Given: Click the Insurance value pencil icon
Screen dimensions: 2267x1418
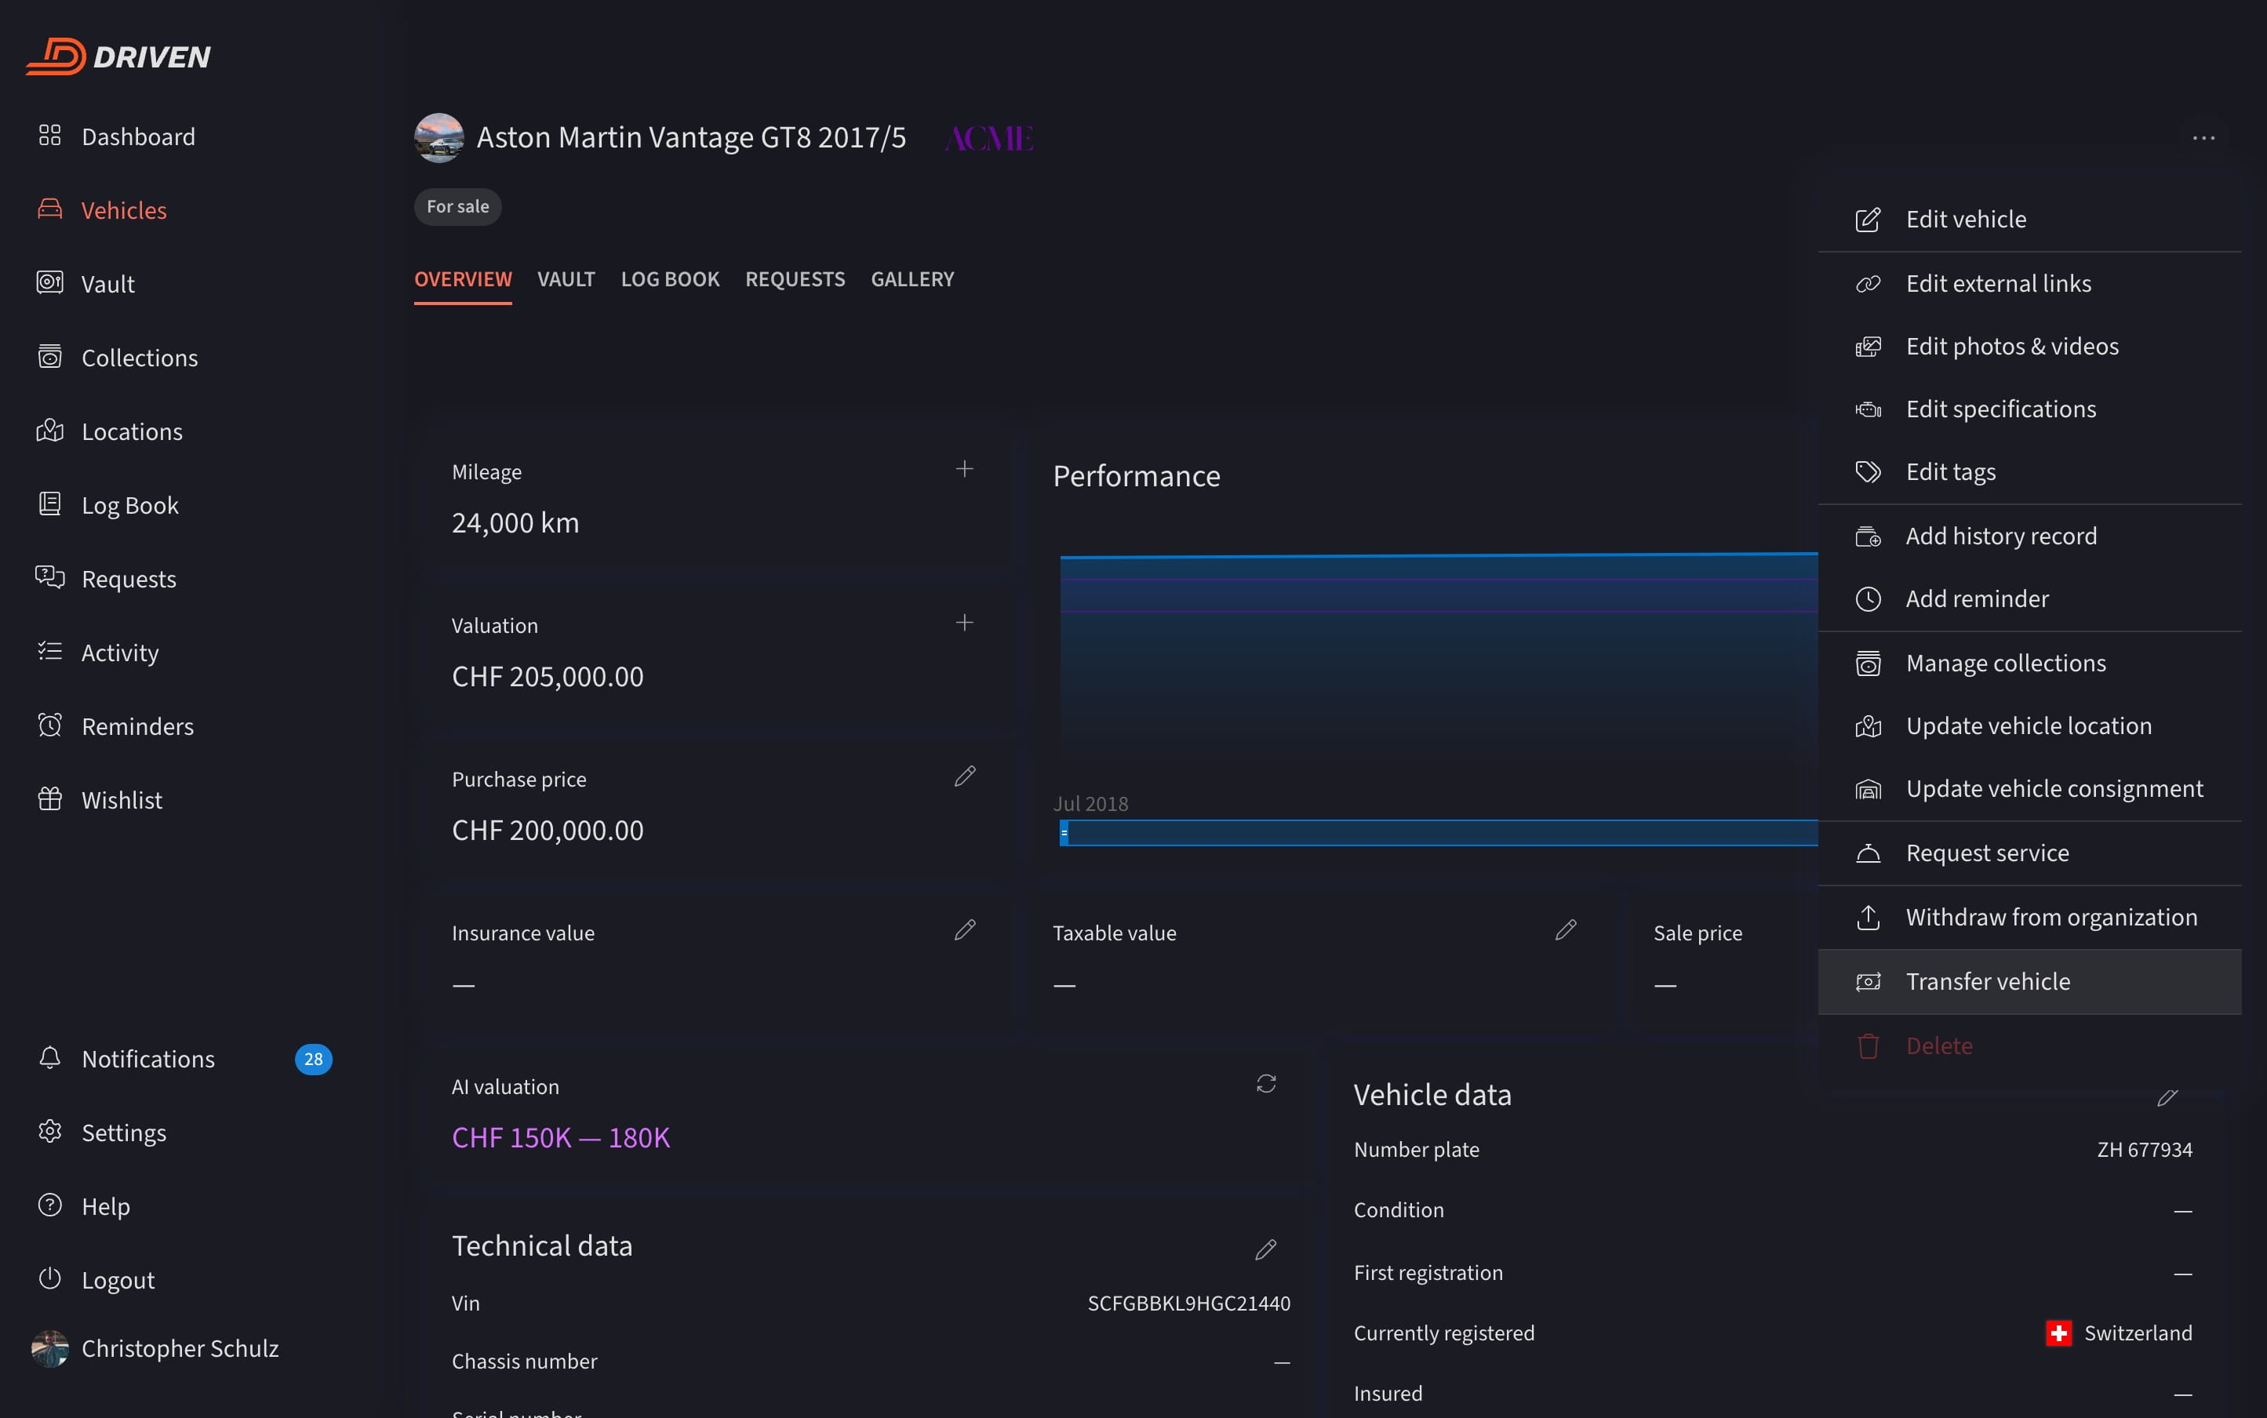Looking at the screenshot, I should 964,930.
